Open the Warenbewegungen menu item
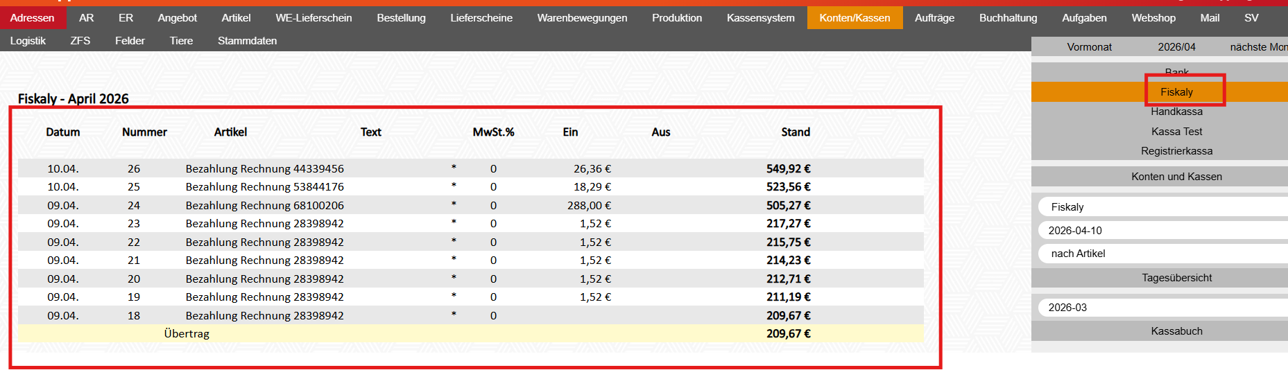1288x370 pixels. coord(582,18)
